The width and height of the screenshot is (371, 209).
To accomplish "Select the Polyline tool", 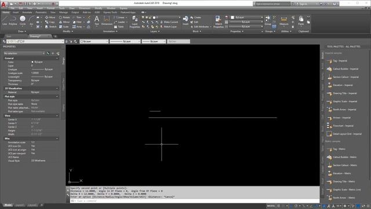I will point(13,20).
